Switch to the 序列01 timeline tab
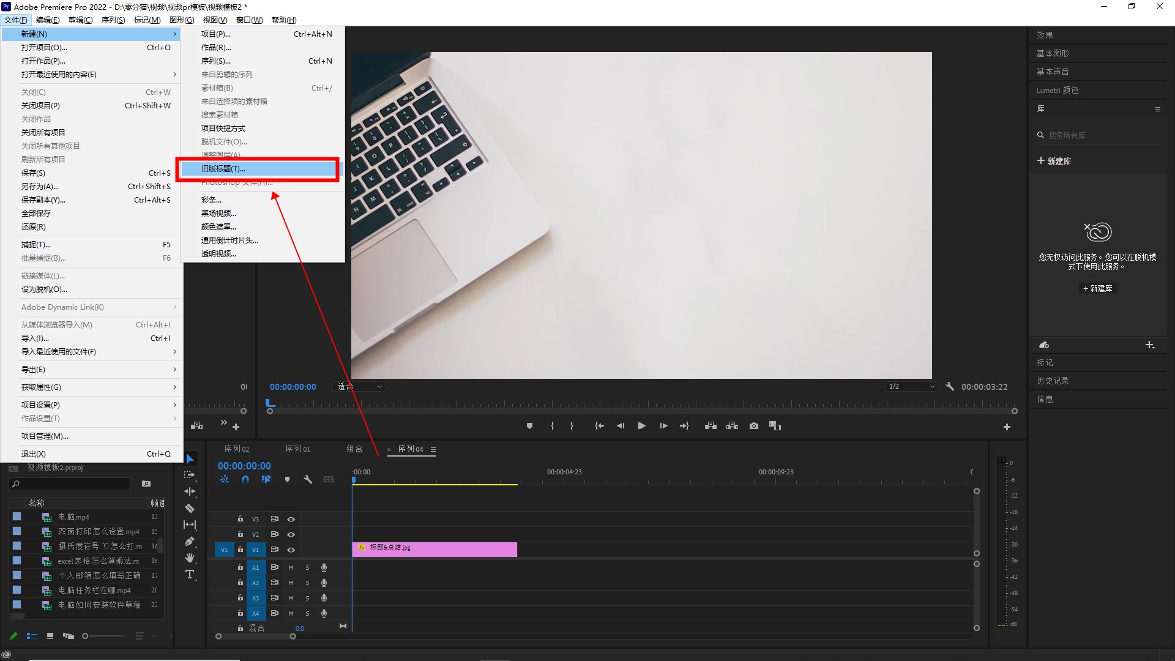Image resolution: width=1175 pixels, height=661 pixels. 297,449
